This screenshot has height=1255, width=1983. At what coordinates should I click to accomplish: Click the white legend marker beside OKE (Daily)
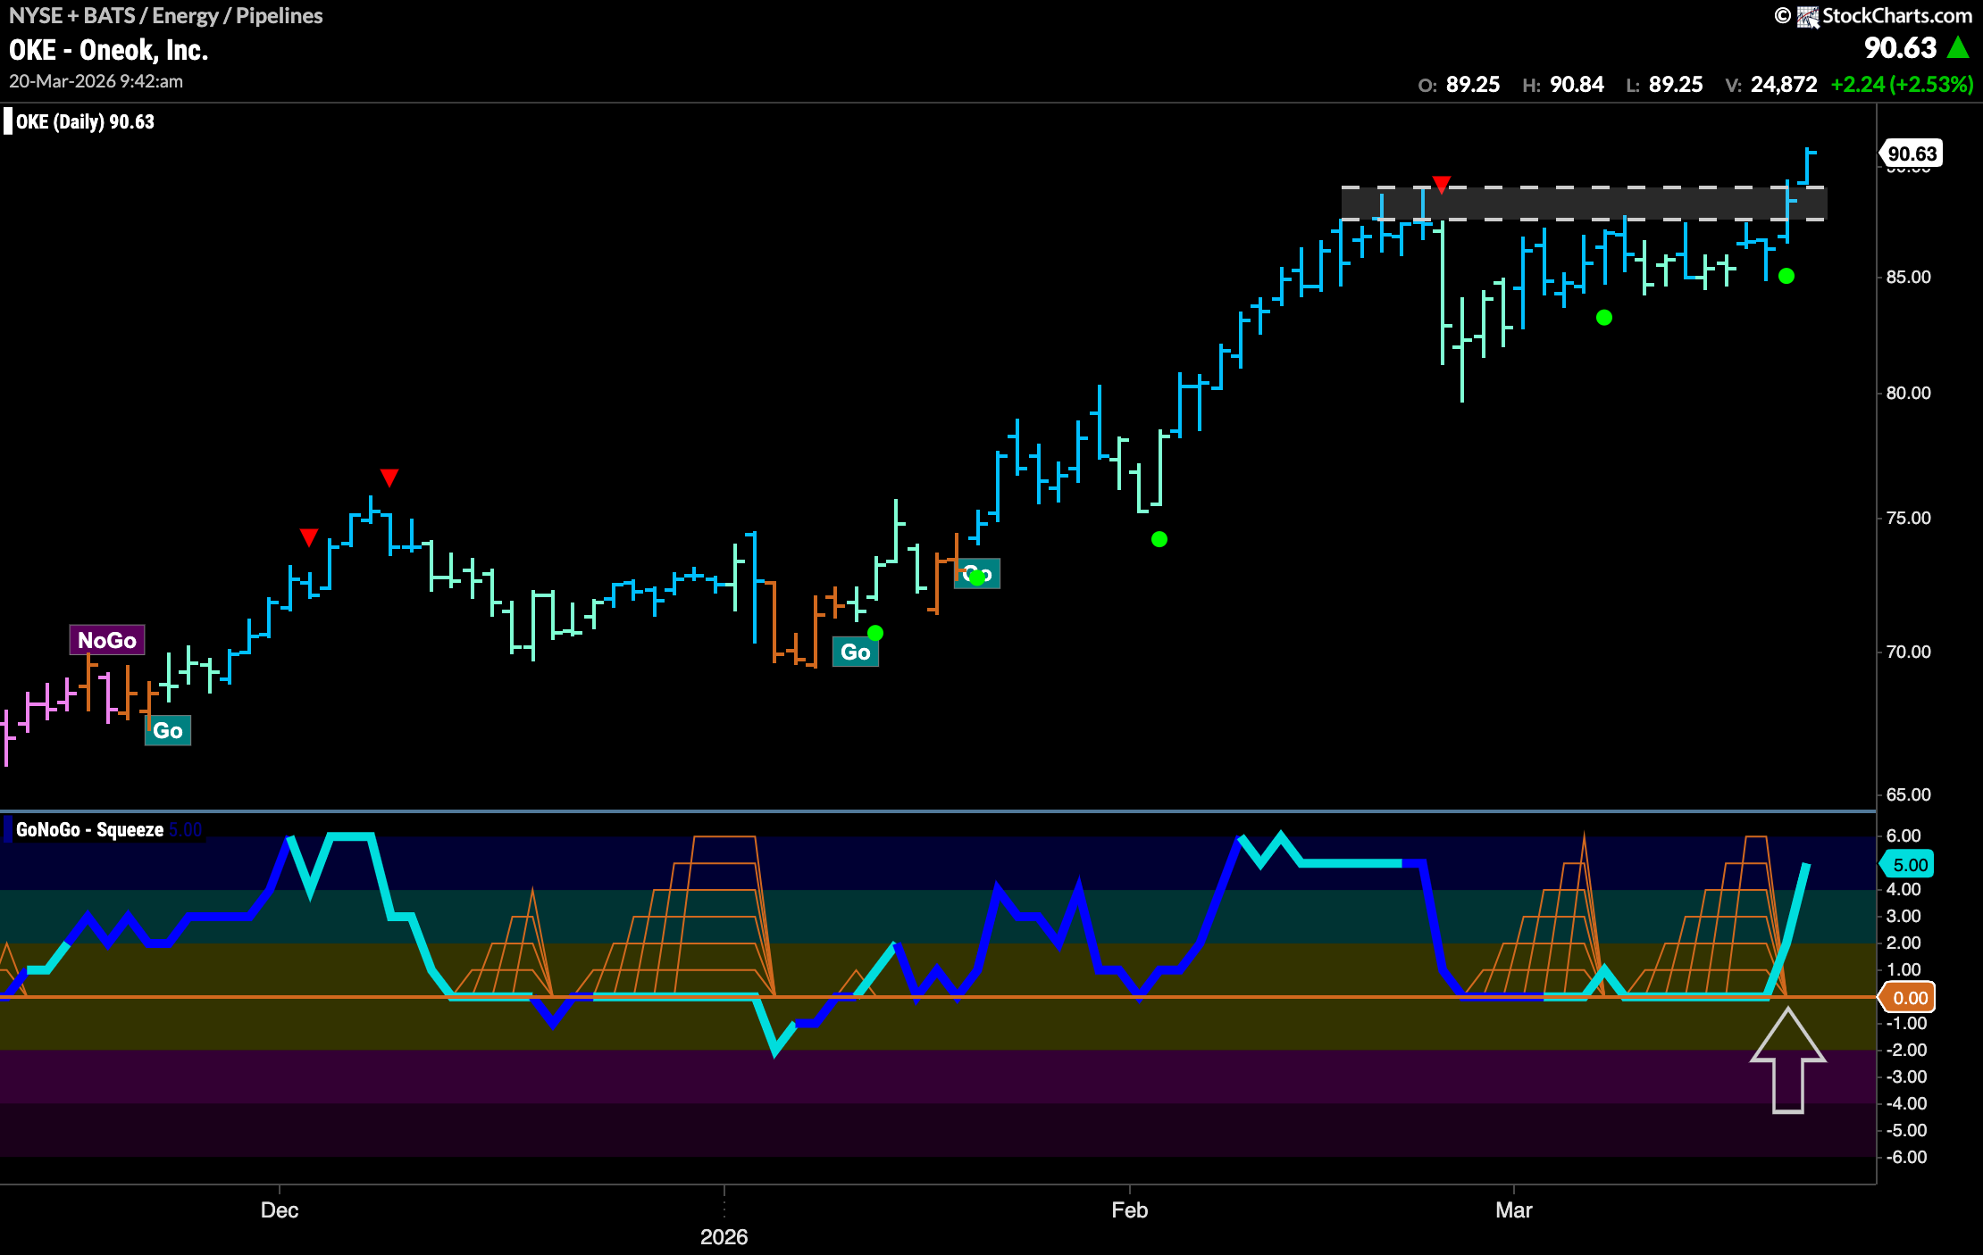click(8, 121)
